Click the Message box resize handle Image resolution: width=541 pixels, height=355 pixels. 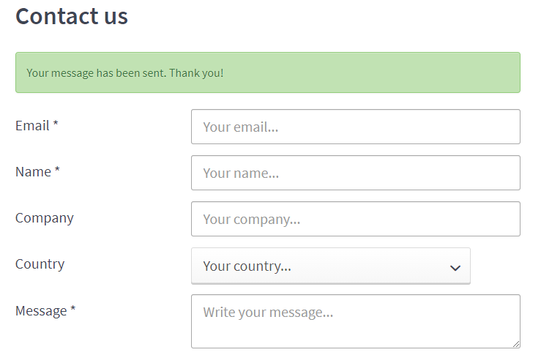click(x=515, y=343)
